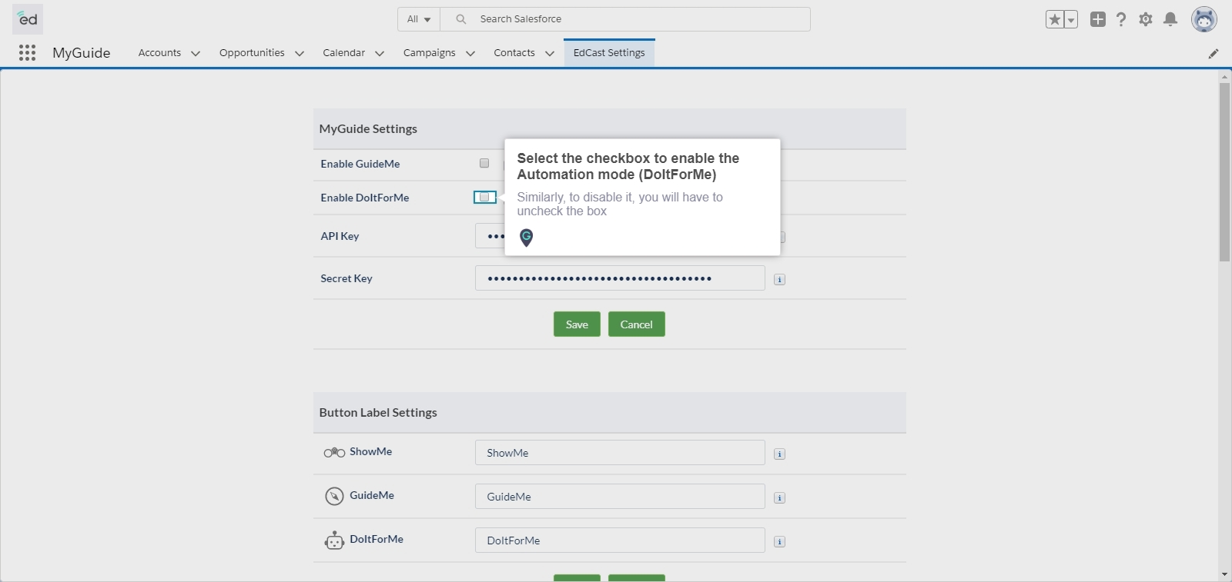Click the Enable DoItForMe label

pyautogui.click(x=365, y=198)
